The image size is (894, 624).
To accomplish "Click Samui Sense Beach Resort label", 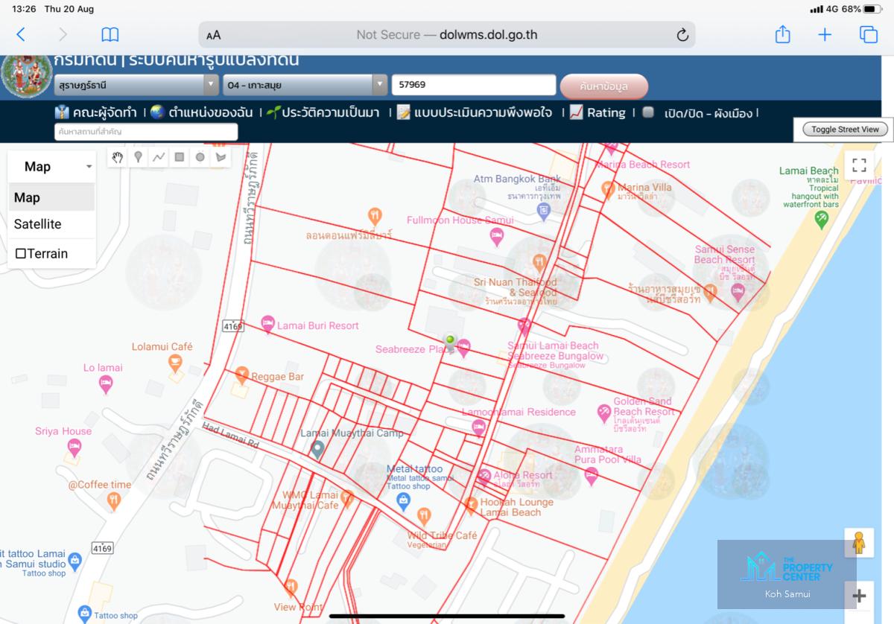I will coord(724,255).
